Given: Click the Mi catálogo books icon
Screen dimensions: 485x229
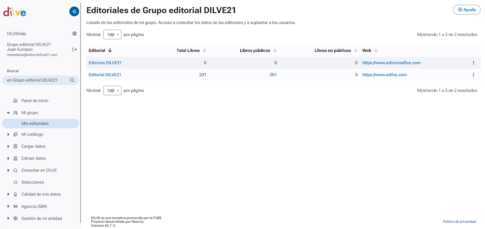Looking at the screenshot, I should tap(15, 134).
